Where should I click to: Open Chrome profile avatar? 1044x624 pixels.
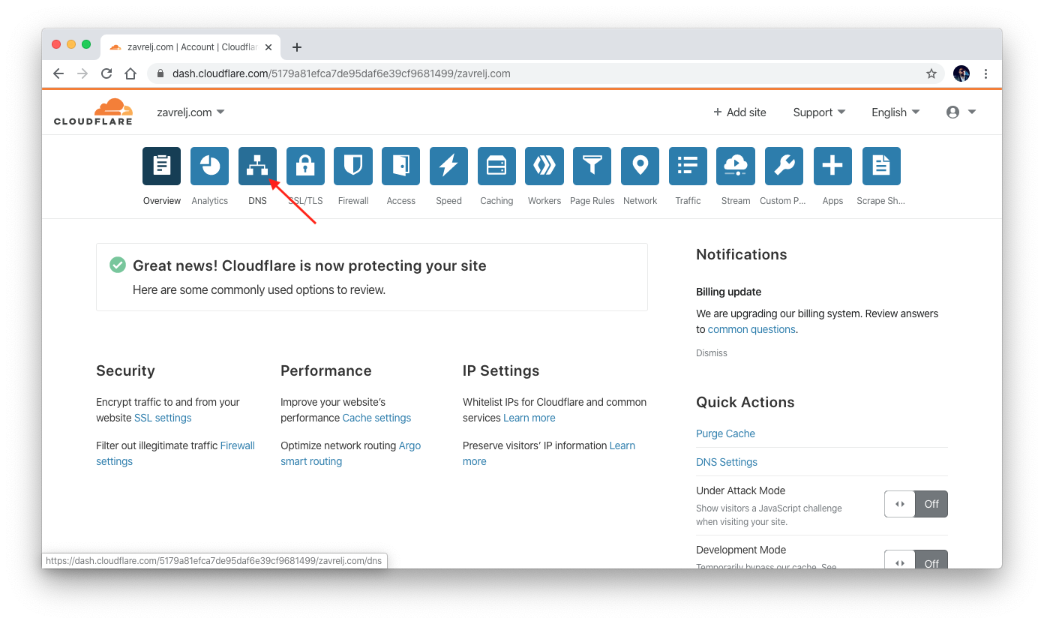tap(961, 73)
